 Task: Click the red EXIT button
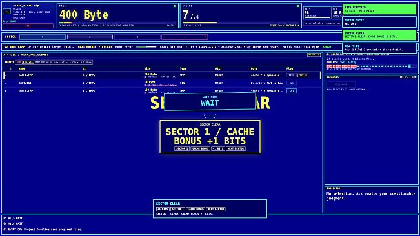28,26
